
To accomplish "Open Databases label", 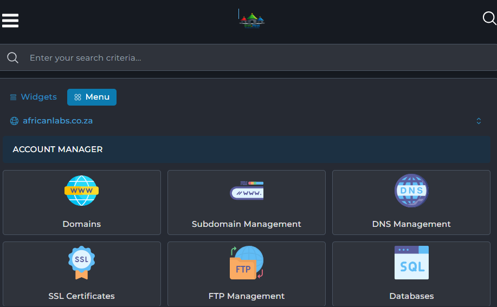I will coord(411,296).
